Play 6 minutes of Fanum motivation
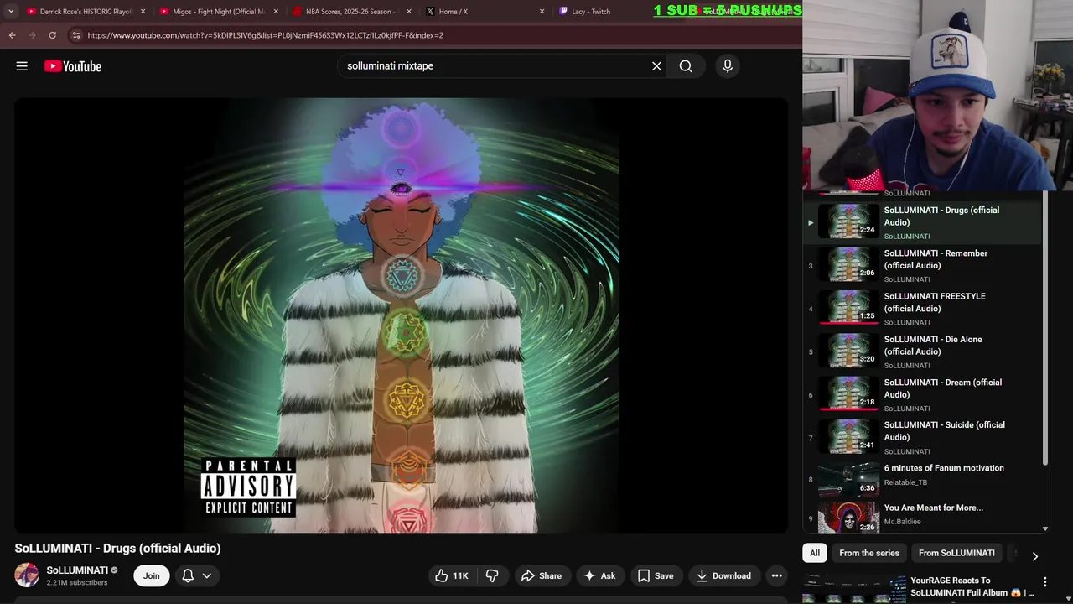 pos(922,480)
